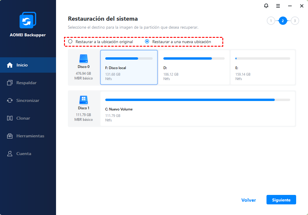Open the hamburger menu icon

point(278,6)
